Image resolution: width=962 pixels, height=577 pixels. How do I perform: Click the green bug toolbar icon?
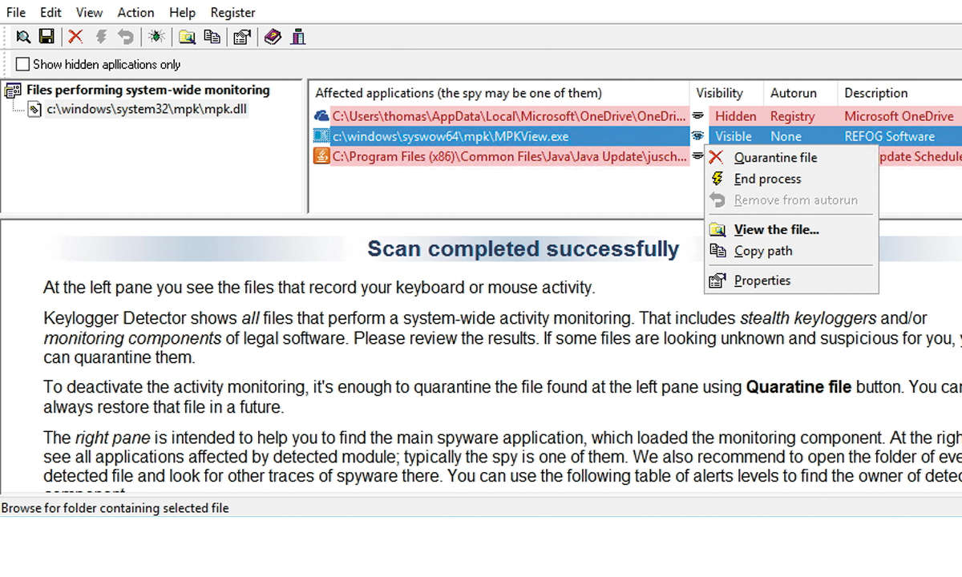click(x=156, y=36)
